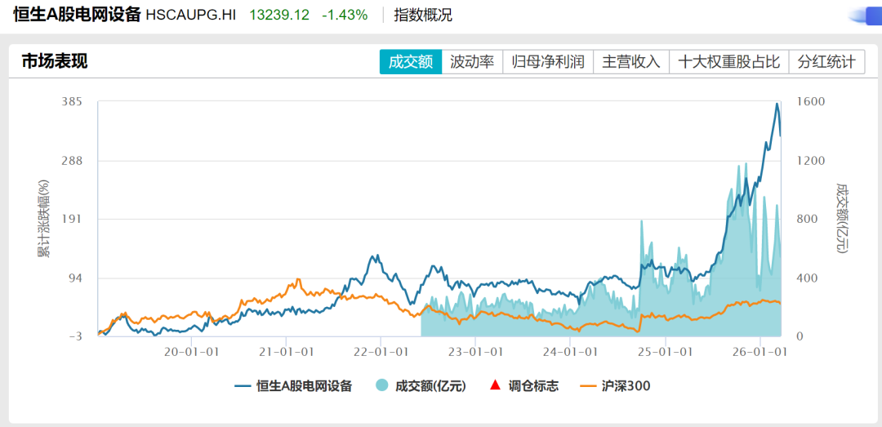Click the index code HSCAUPG.HI
The height and width of the screenshot is (427, 882).
tap(193, 15)
